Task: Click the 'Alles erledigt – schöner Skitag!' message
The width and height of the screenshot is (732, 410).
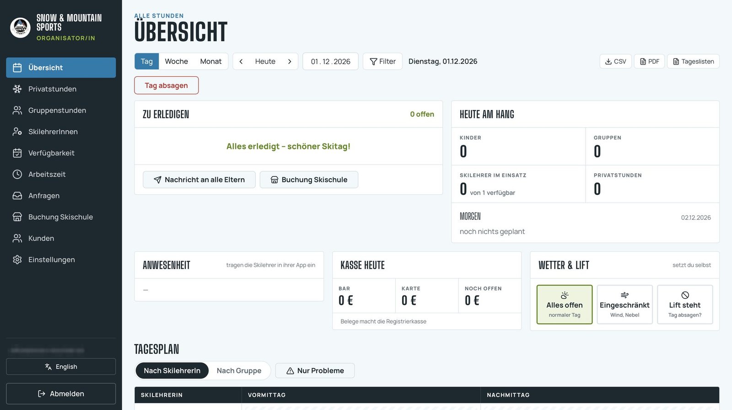Action: coord(288,146)
